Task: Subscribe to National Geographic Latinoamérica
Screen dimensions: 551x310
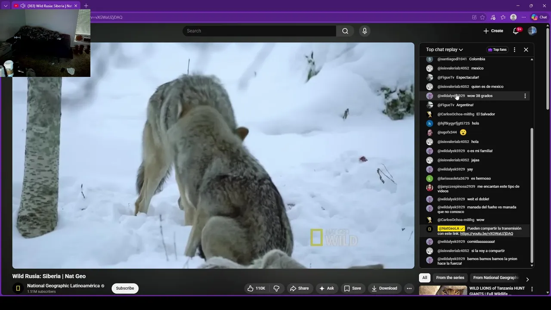Action: pyautogui.click(x=125, y=288)
